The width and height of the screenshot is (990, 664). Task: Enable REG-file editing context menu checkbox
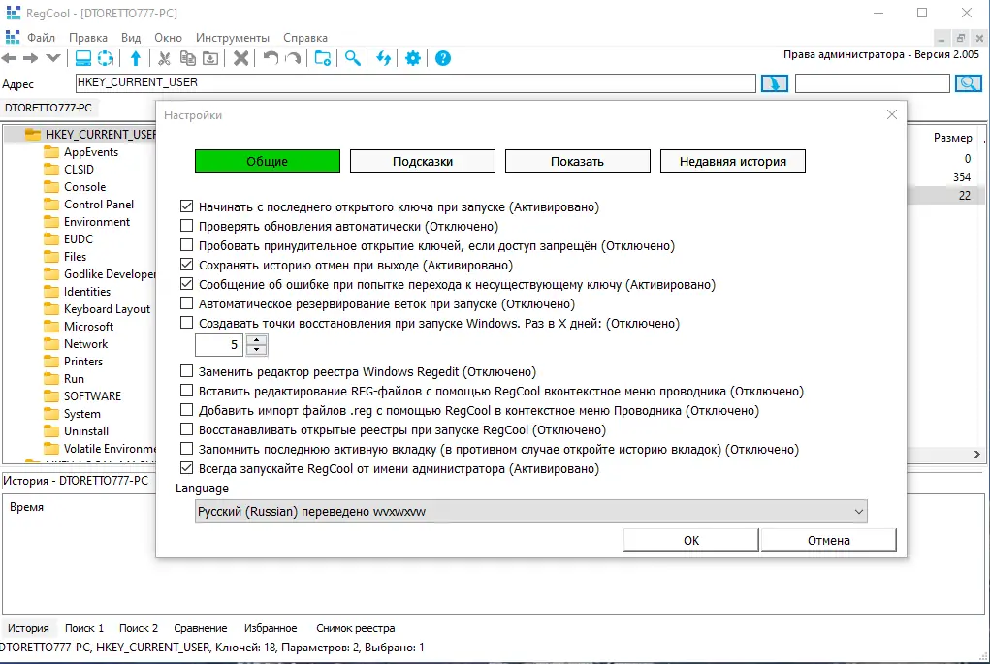(186, 391)
